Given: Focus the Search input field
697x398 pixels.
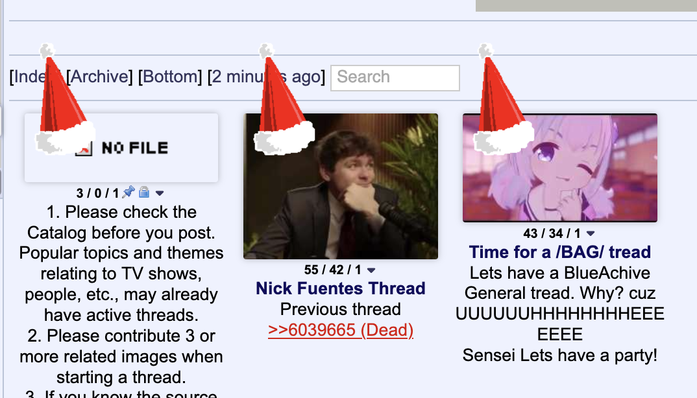Looking at the screenshot, I should [x=395, y=78].
